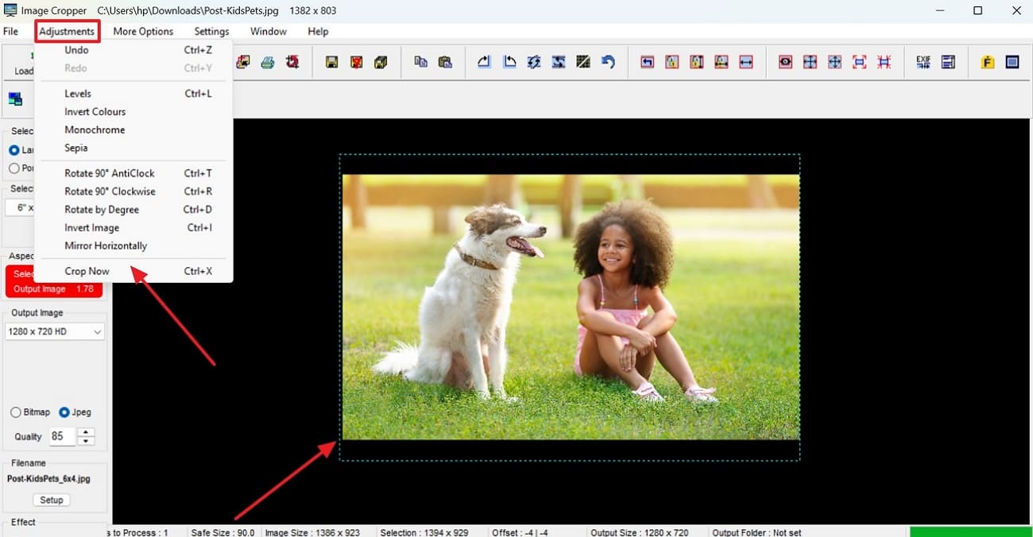This screenshot has width=1033, height=537.
Task: Select the Bitmap output format radio button
Action: (16, 412)
